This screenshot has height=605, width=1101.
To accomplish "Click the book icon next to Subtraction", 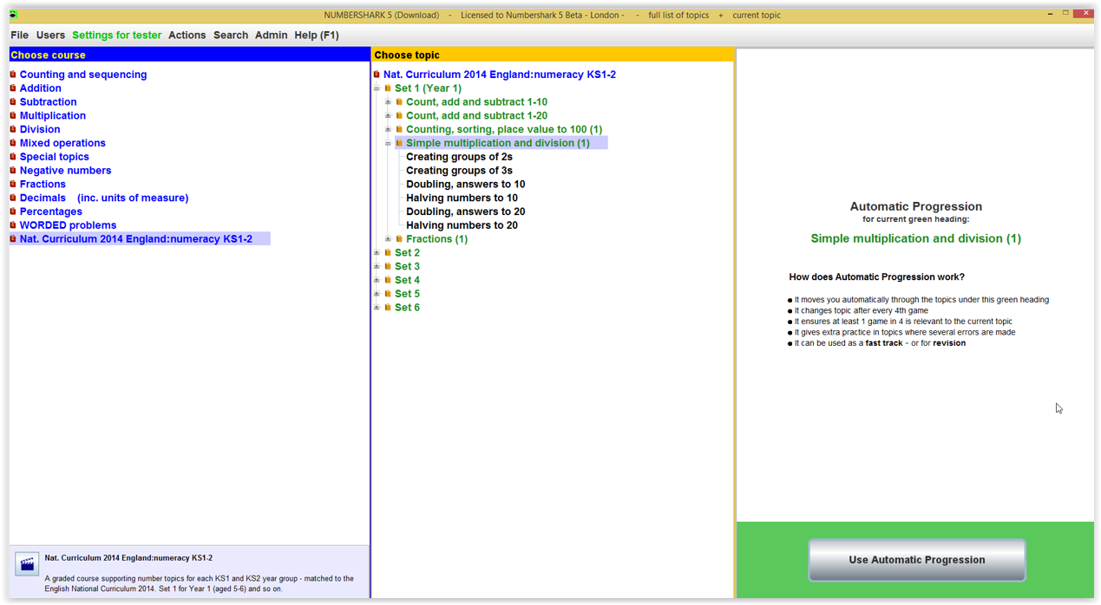I will point(13,102).
